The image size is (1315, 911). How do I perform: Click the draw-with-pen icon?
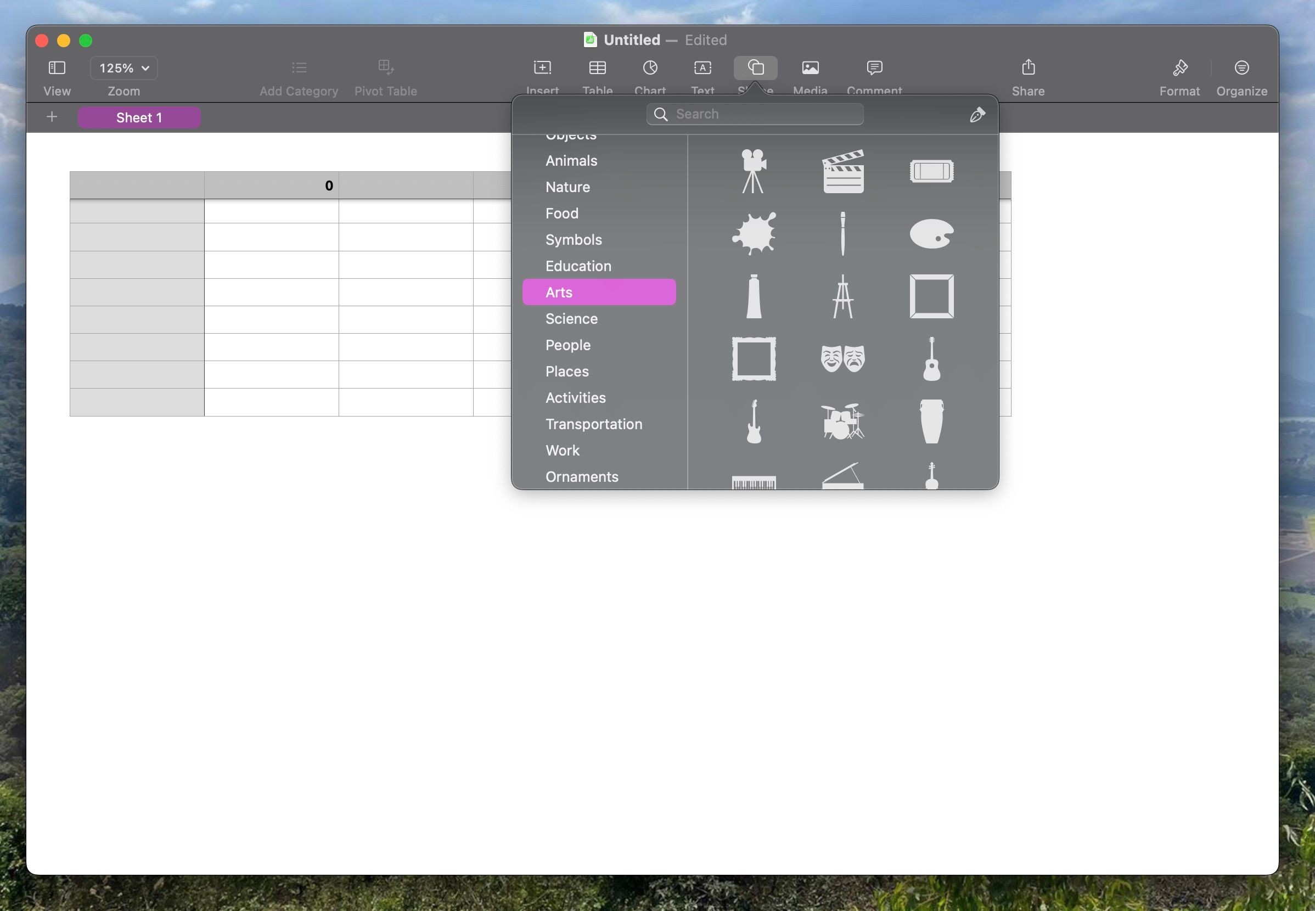click(977, 115)
